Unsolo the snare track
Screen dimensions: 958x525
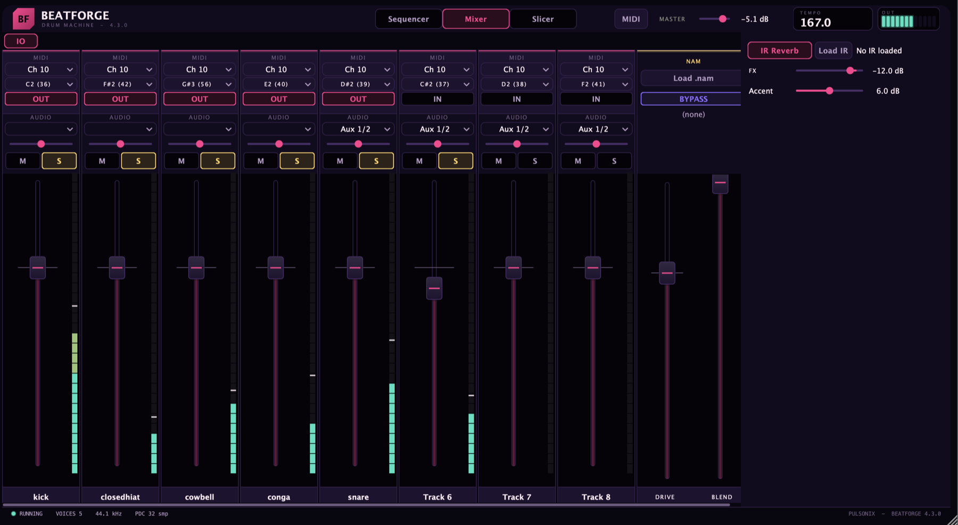point(376,161)
